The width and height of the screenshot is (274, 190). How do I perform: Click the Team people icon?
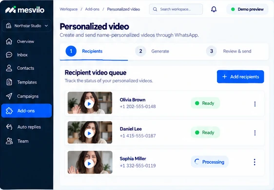pyautogui.click(x=9, y=141)
